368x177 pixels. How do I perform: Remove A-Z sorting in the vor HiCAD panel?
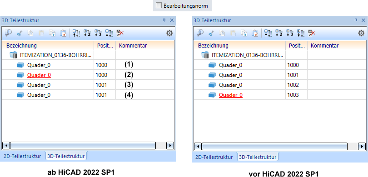pyautogui.click(x=312, y=33)
